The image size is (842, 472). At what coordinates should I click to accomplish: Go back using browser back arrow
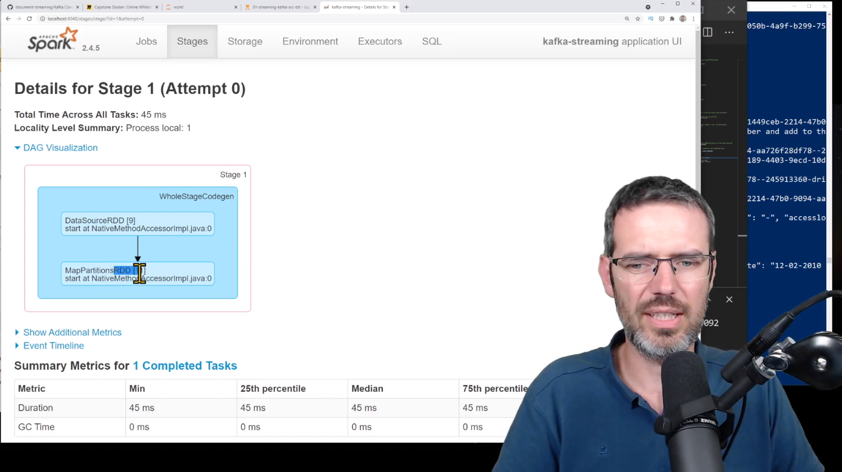coord(8,18)
